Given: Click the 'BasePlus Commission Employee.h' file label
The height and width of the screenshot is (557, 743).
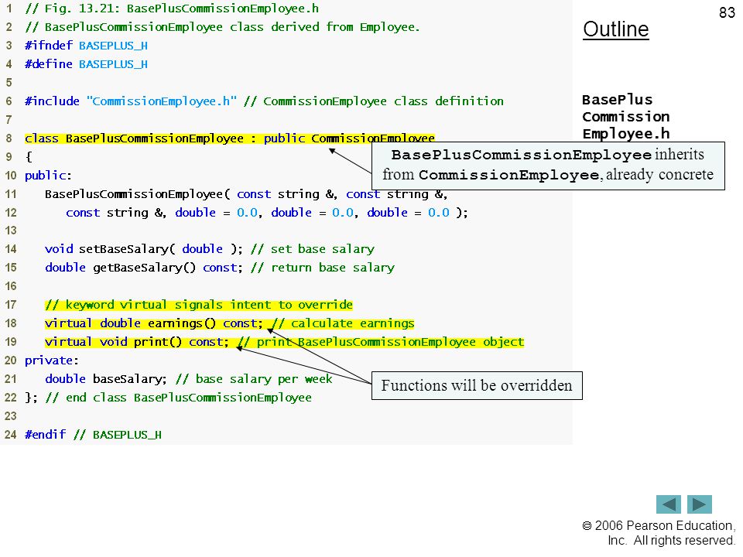Looking at the screenshot, I should [x=625, y=117].
